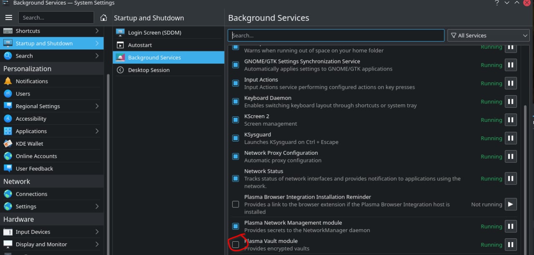Open the Autostart page
534x255 pixels.
click(168, 45)
